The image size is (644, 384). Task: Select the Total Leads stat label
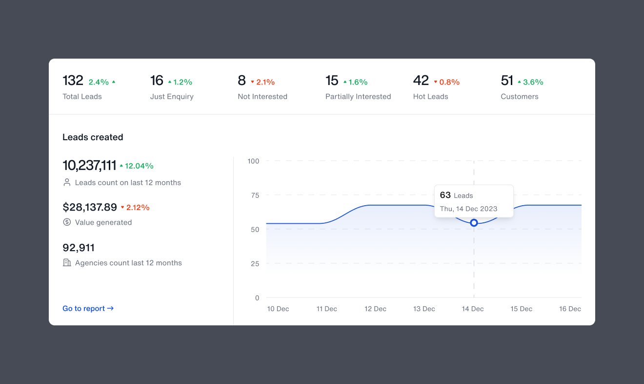point(82,96)
